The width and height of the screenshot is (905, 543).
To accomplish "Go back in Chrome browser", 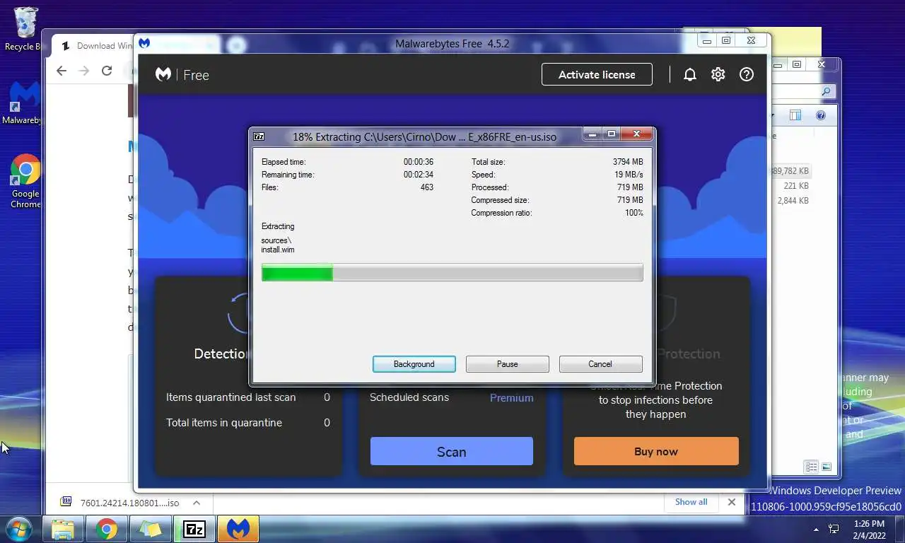I will point(62,71).
